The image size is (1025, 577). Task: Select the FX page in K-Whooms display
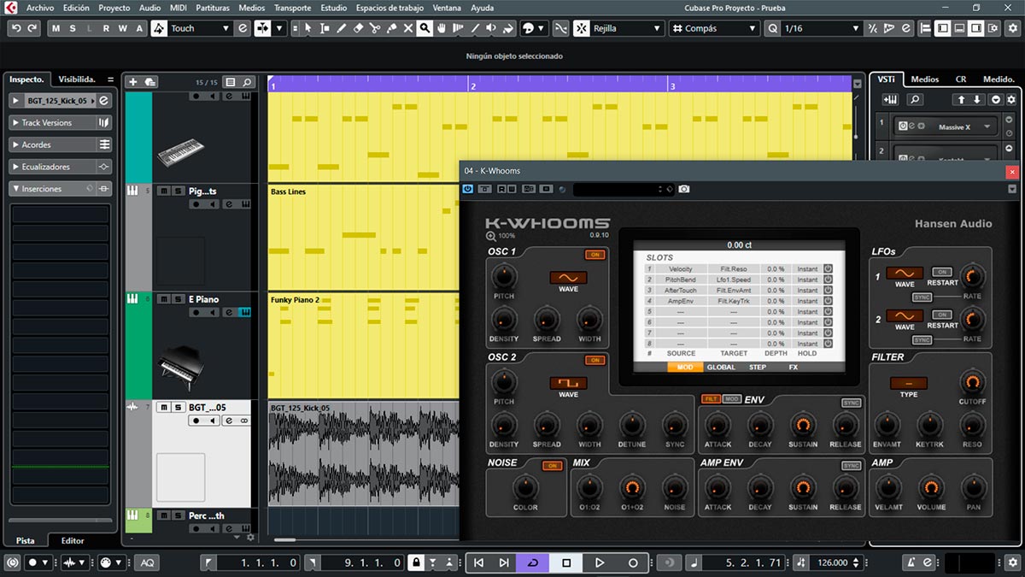[x=794, y=367]
